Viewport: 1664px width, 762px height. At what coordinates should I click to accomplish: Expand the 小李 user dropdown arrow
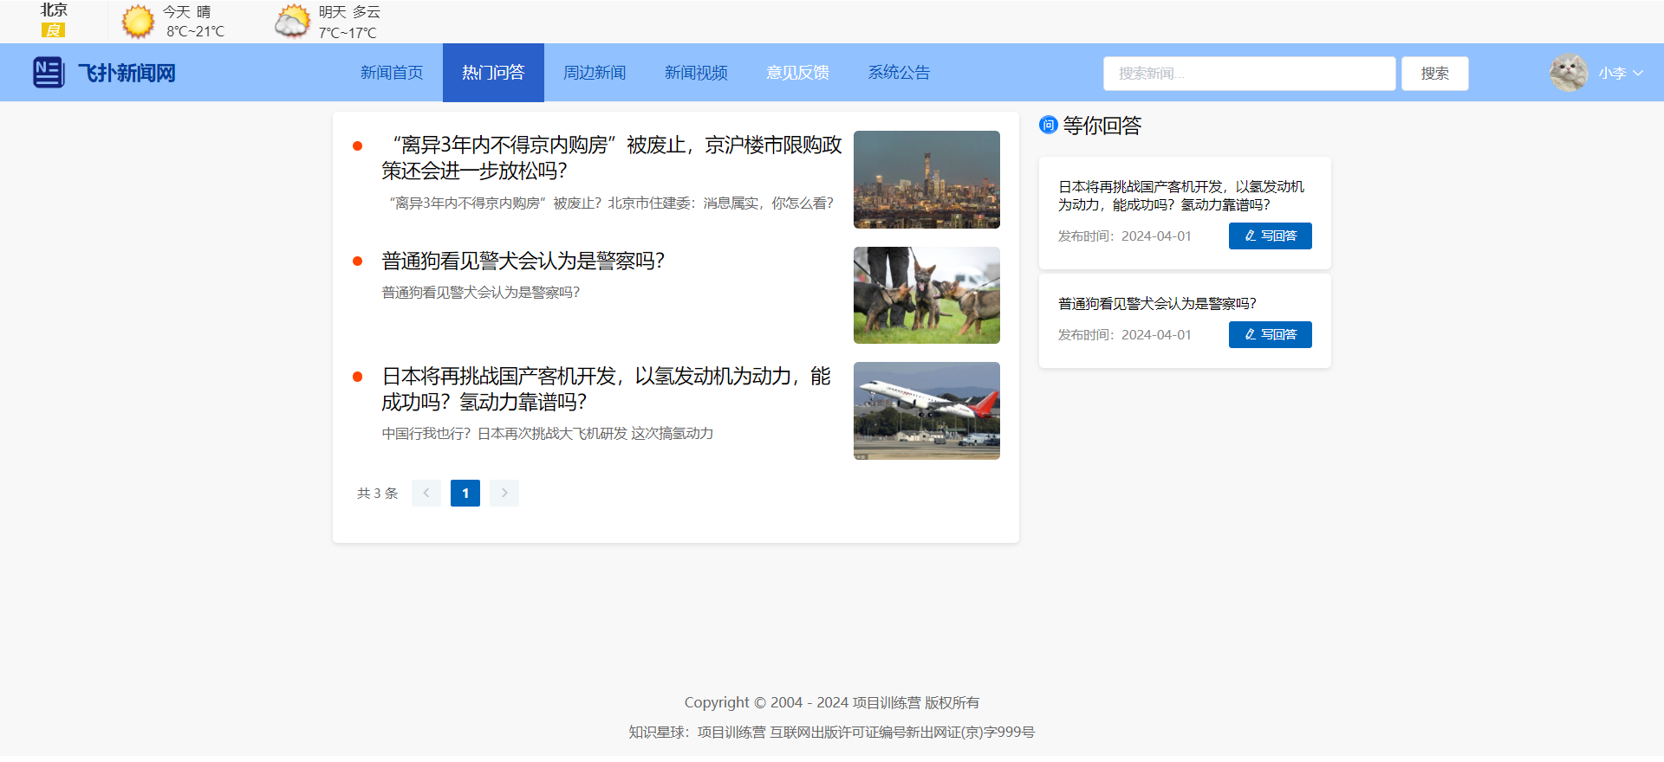click(1638, 73)
